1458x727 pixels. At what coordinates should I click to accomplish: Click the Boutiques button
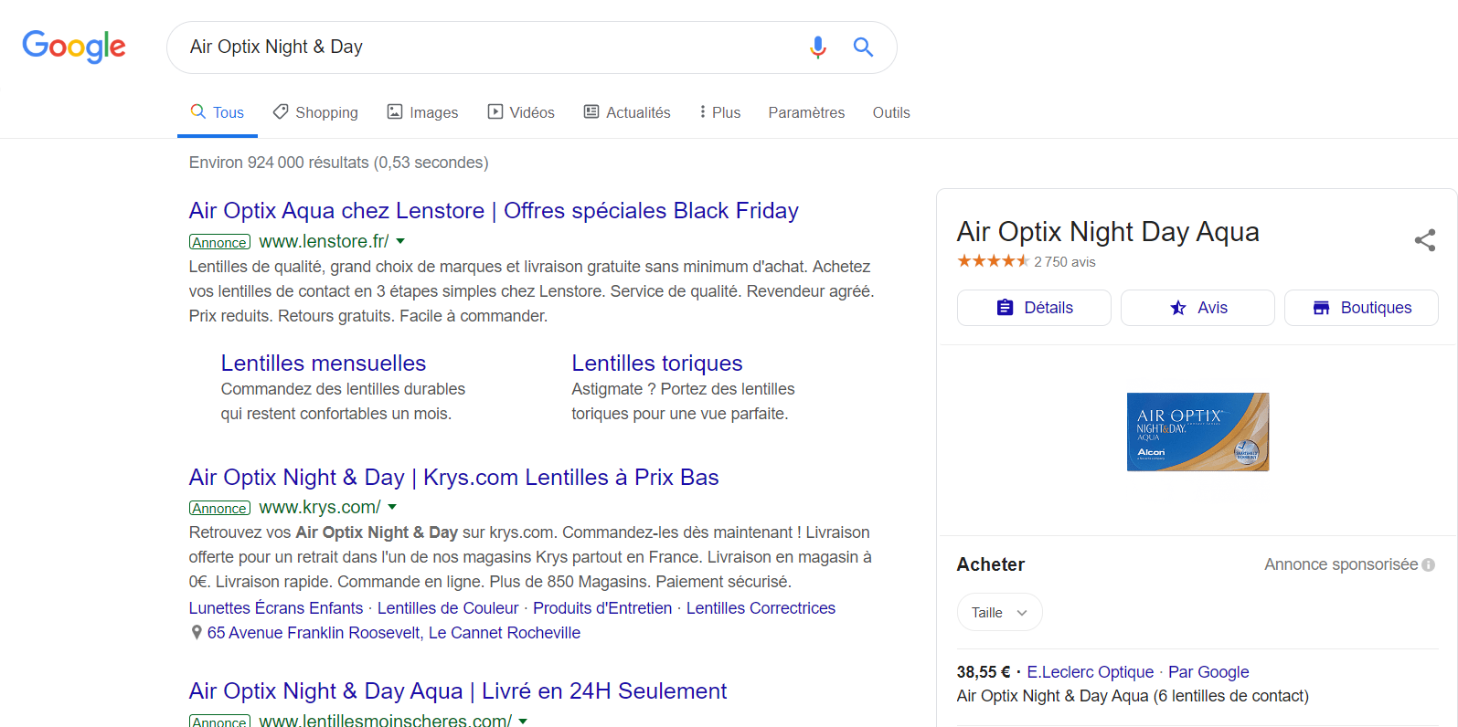tap(1361, 308)
